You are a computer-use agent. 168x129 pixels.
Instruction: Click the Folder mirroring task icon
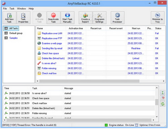pos(39,68)
